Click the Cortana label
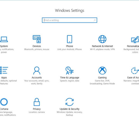 (x=4, y=109)
